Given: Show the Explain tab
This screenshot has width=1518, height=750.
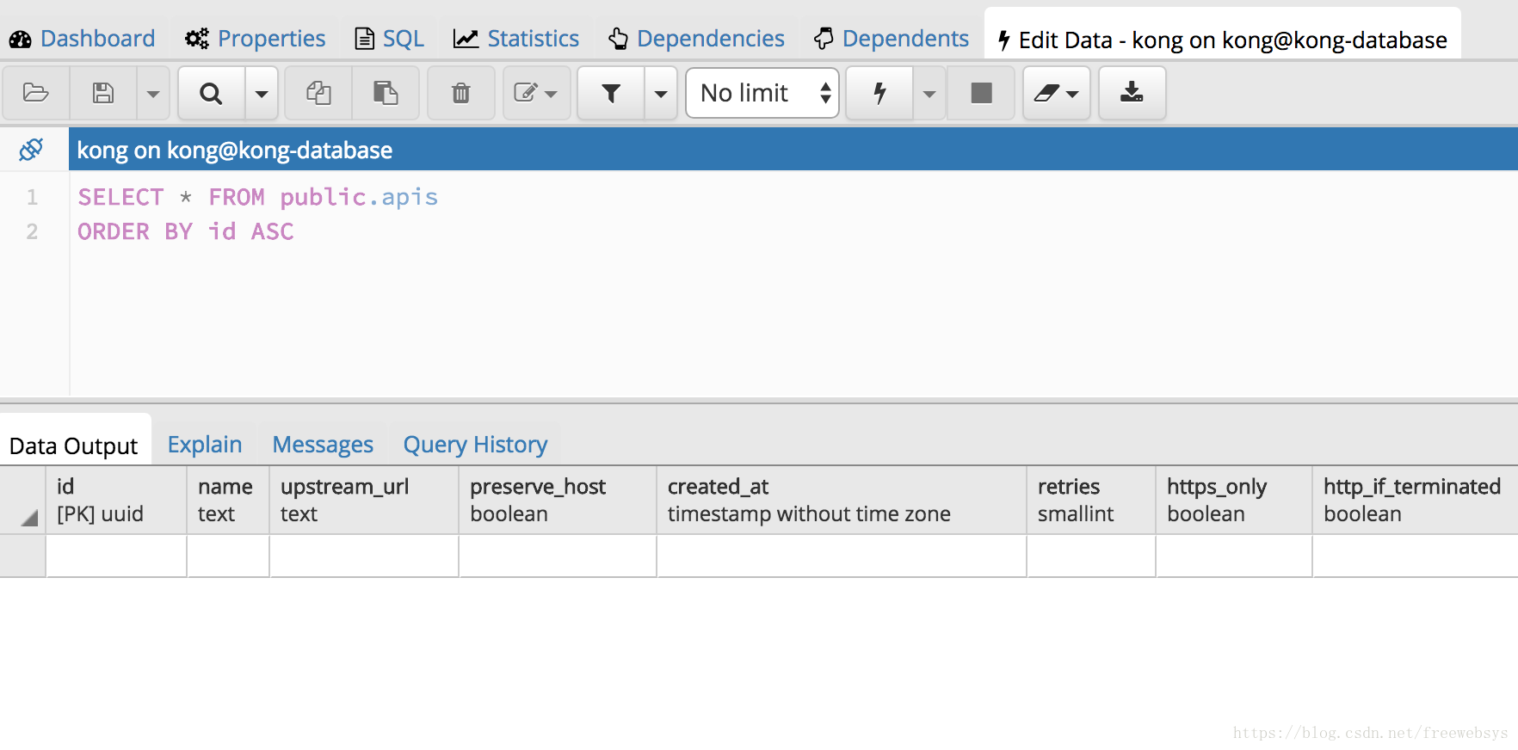Looking at the screenshot, I should [x=205, y=444].
